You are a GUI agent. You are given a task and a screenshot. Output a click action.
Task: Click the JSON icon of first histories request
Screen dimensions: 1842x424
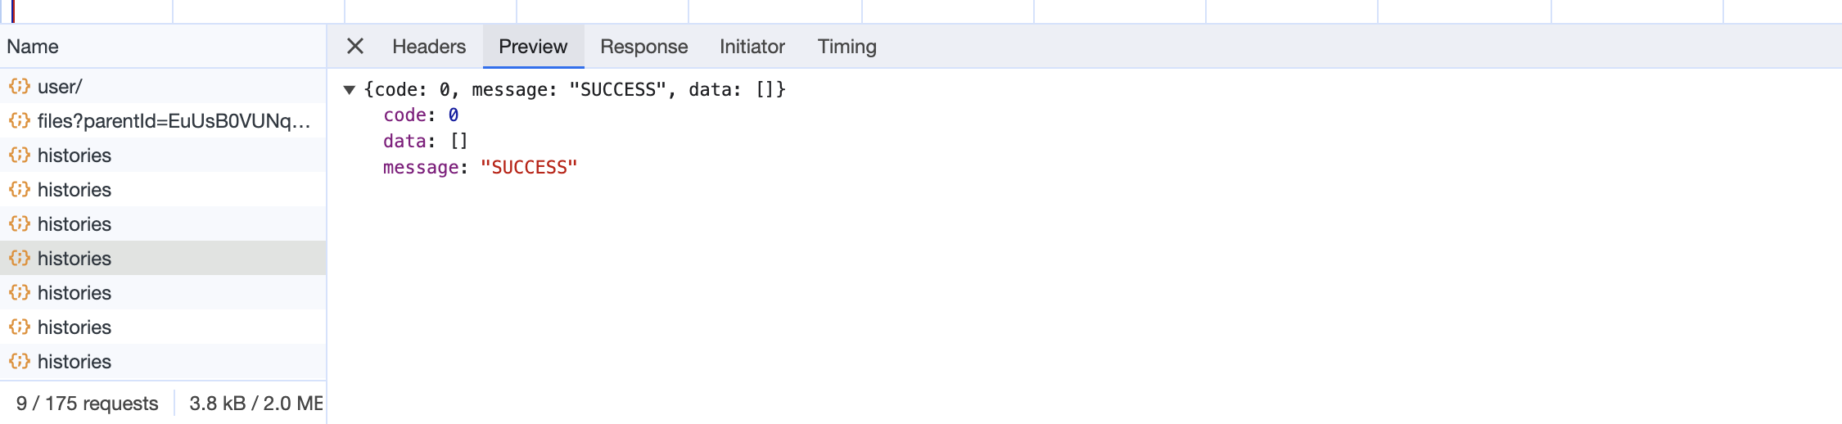pos(20,155)
